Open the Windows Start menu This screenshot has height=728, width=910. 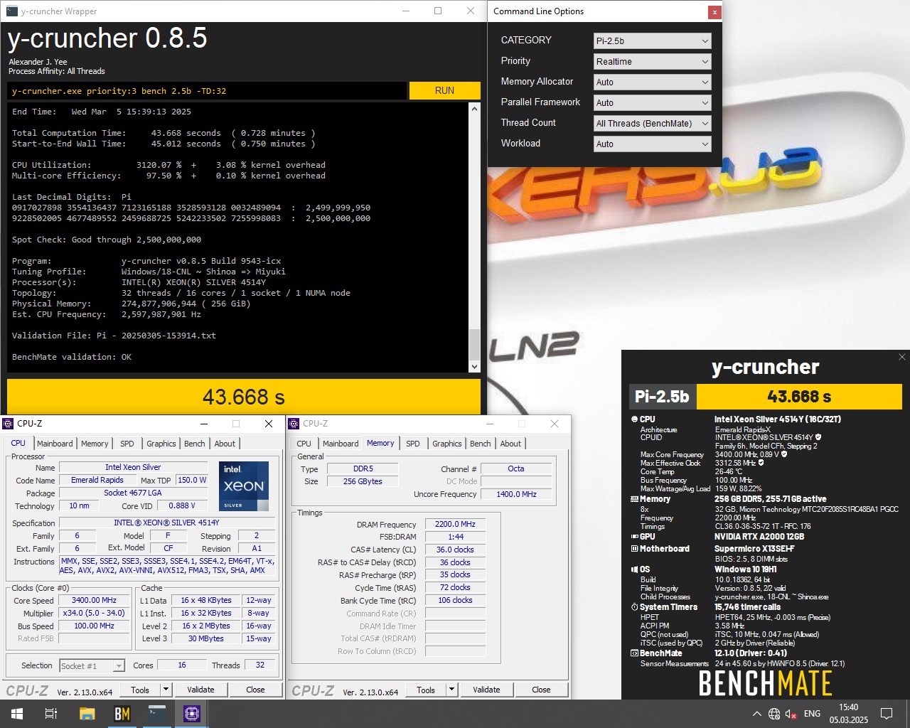(16, 713)
